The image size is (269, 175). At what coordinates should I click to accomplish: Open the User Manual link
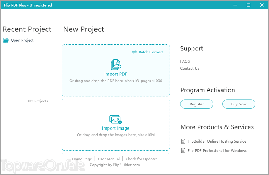(x=109, y=159)
